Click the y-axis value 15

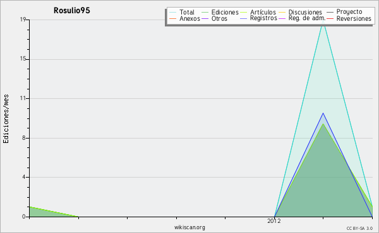23,59
